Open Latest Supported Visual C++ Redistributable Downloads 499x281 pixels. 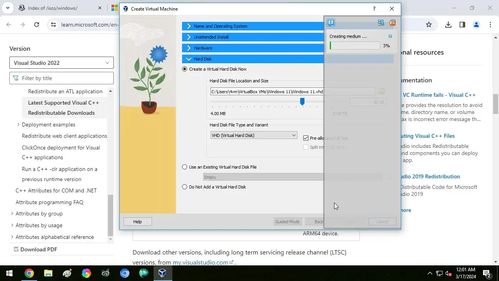pos(64,108)
